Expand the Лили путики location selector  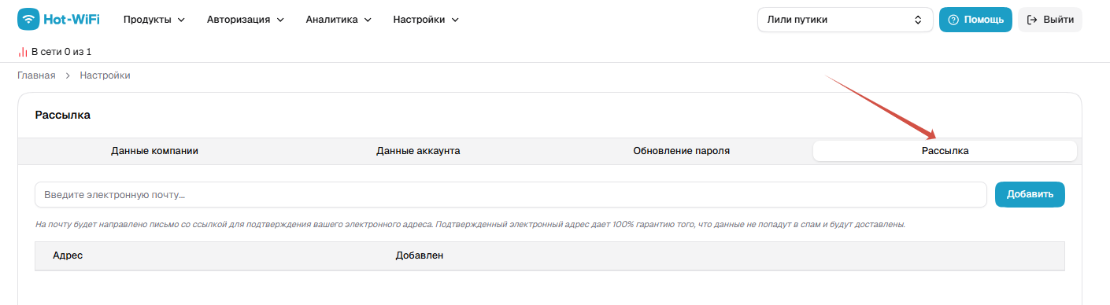(845, 20)
